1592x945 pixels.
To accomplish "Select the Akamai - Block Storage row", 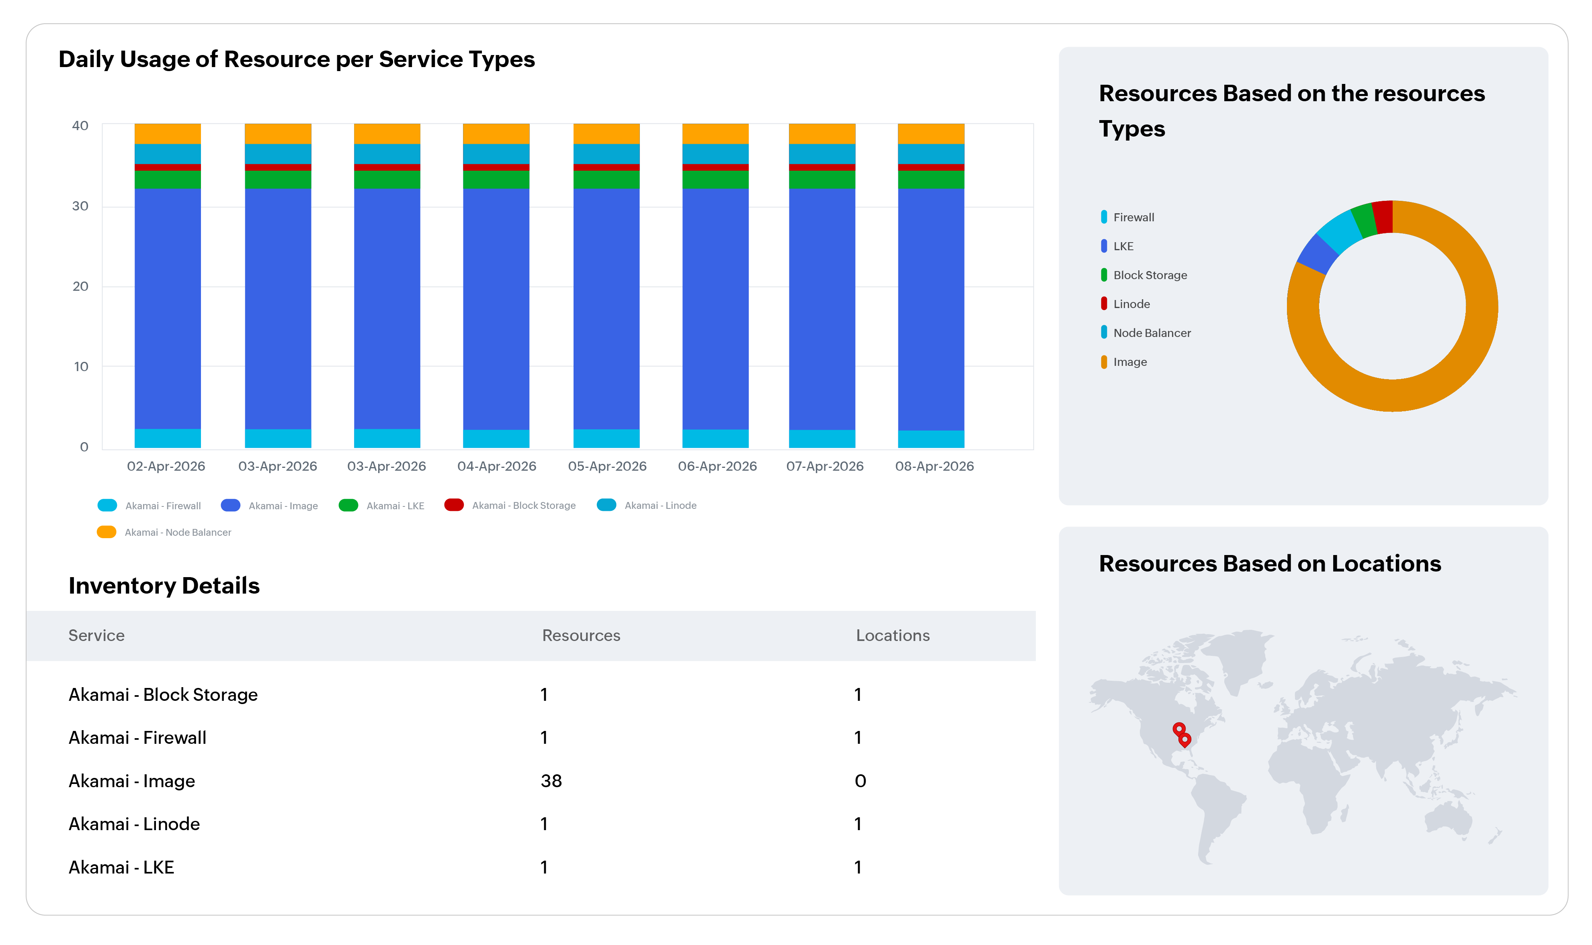I will 531,695.
